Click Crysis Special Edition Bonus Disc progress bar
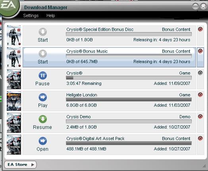Image resolution: width=208 pixels, height=171 pixels. tap(129, 34)
